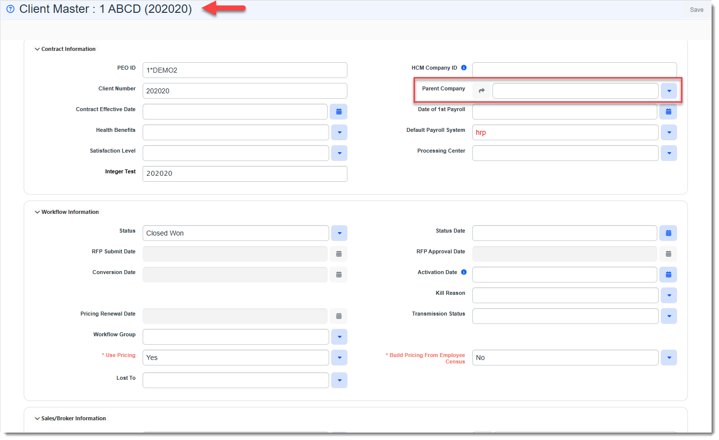Open the Date of 1st Payroll calendar
Image resolution: width=719 pixels, height=440 pixels.
(668, 112)
